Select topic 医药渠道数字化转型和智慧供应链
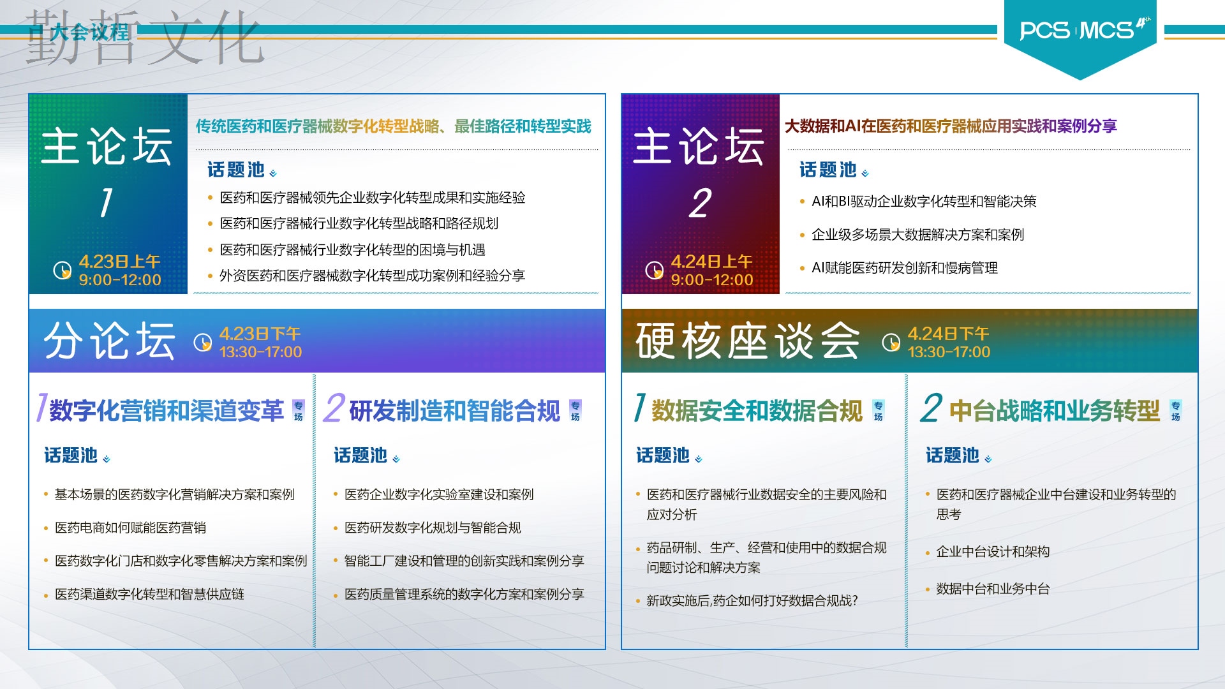 (x=149, y=594)
